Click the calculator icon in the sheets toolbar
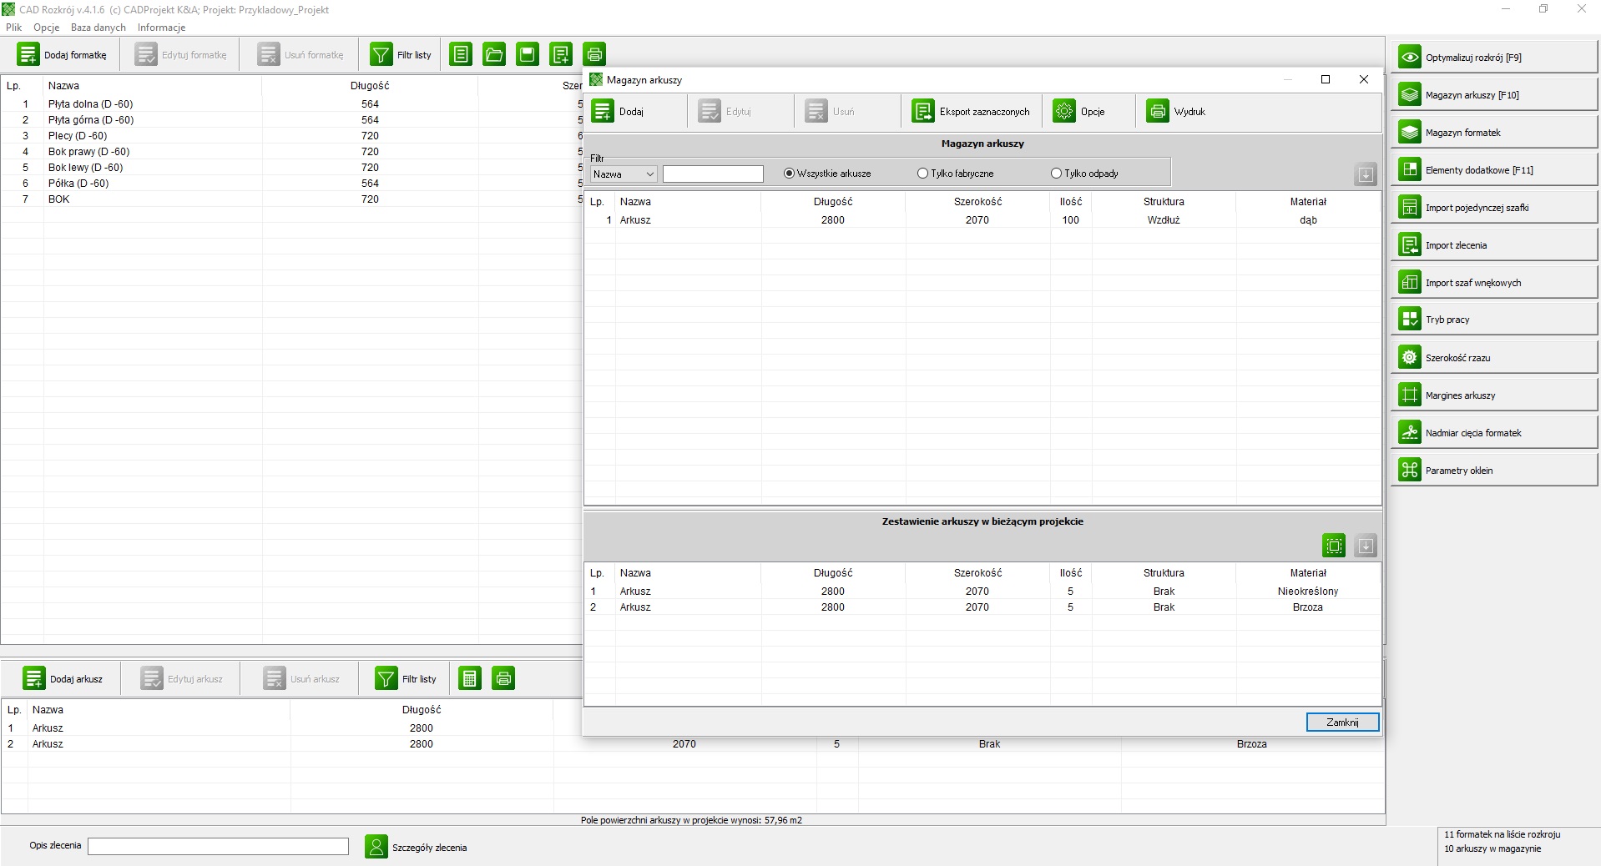Screen dimensions: 1601x866 pos(470,679)
